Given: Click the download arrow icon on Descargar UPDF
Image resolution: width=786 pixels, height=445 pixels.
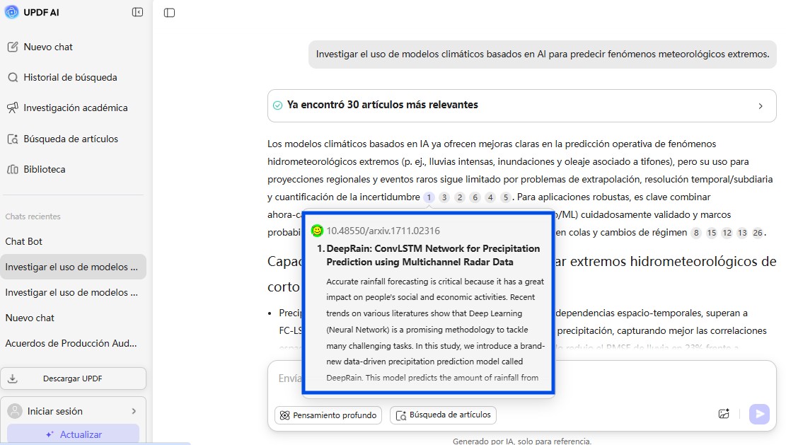Looking at the screenshot, I should tap(13, 379).
